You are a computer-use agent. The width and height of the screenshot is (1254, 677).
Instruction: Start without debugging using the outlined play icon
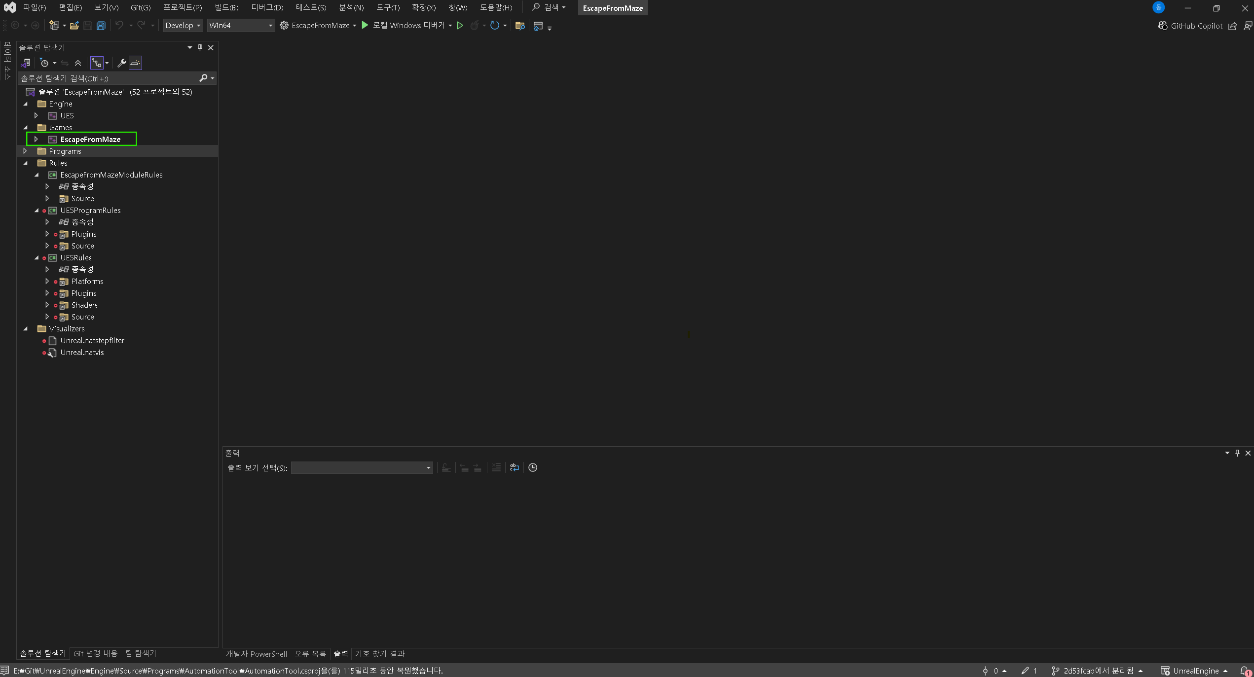click(x=460, y=26)
